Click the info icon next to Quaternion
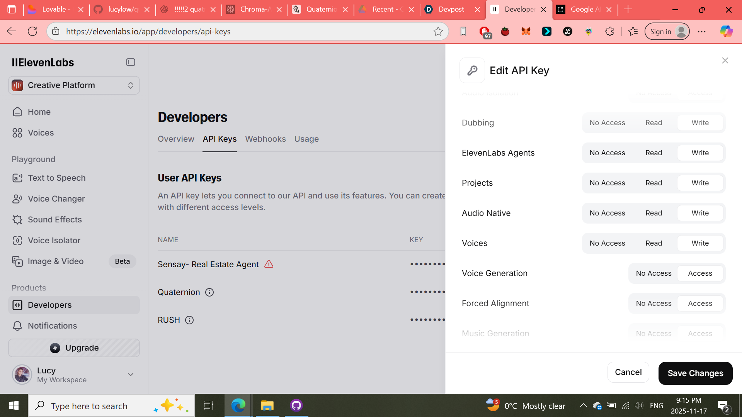 click(209, 292)
